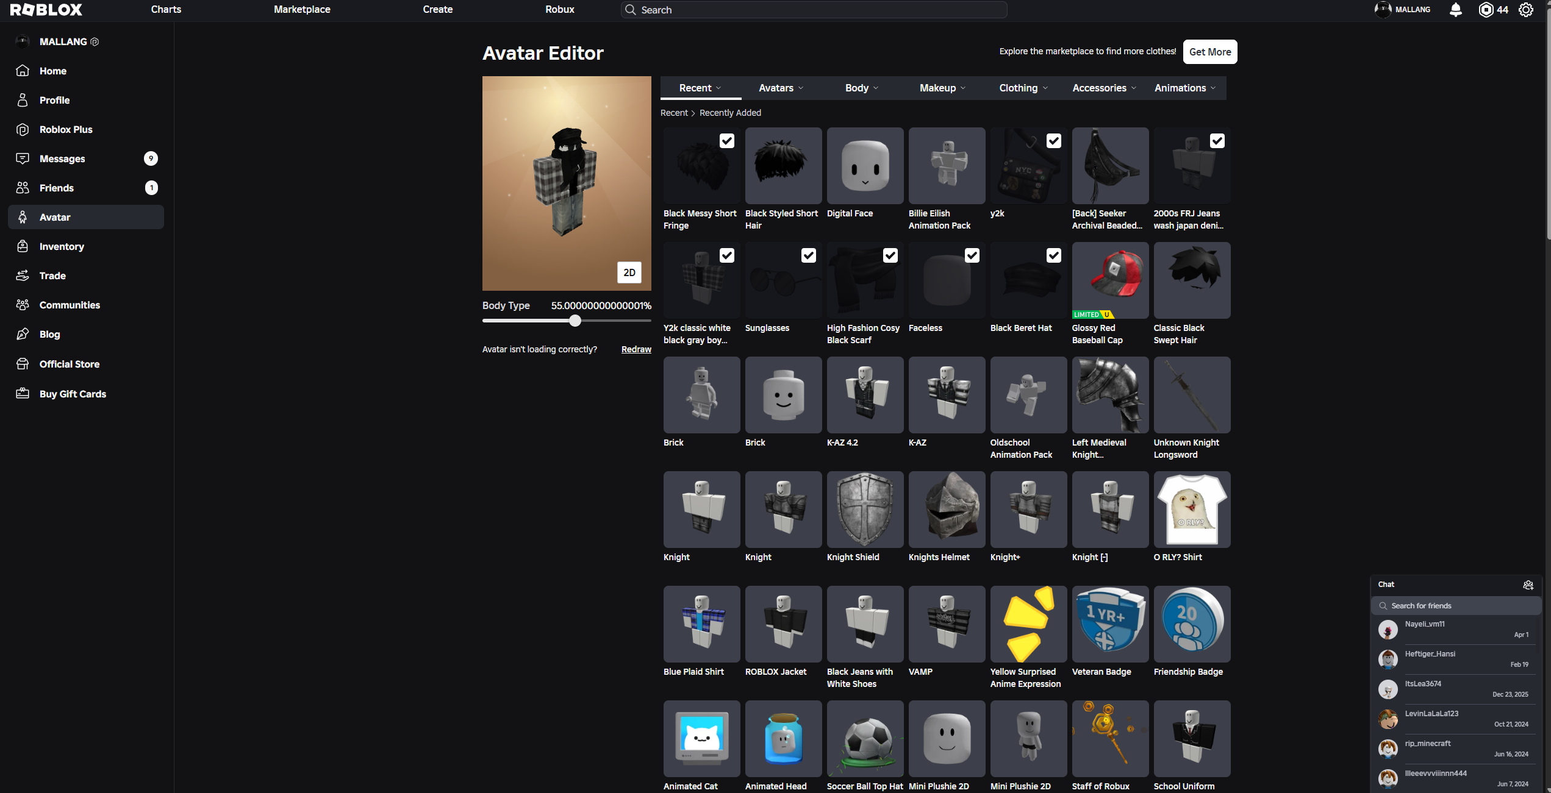1551x793 pixels.
Task: Expand the Animations dropdown
Action: click(x=1185, y=88)
